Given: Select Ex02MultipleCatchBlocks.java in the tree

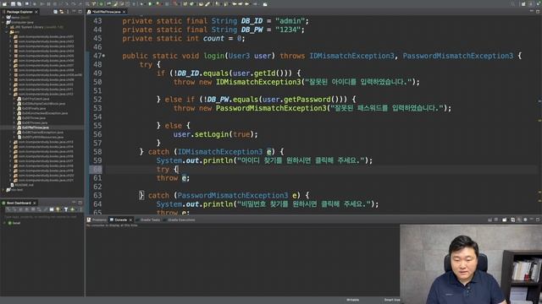Looking at the screenshot, I should (43, 104).
